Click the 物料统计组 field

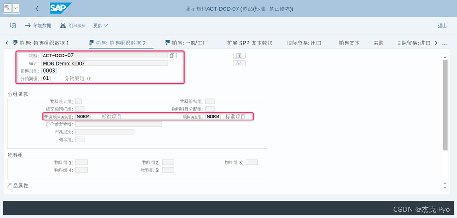(78, 101)
